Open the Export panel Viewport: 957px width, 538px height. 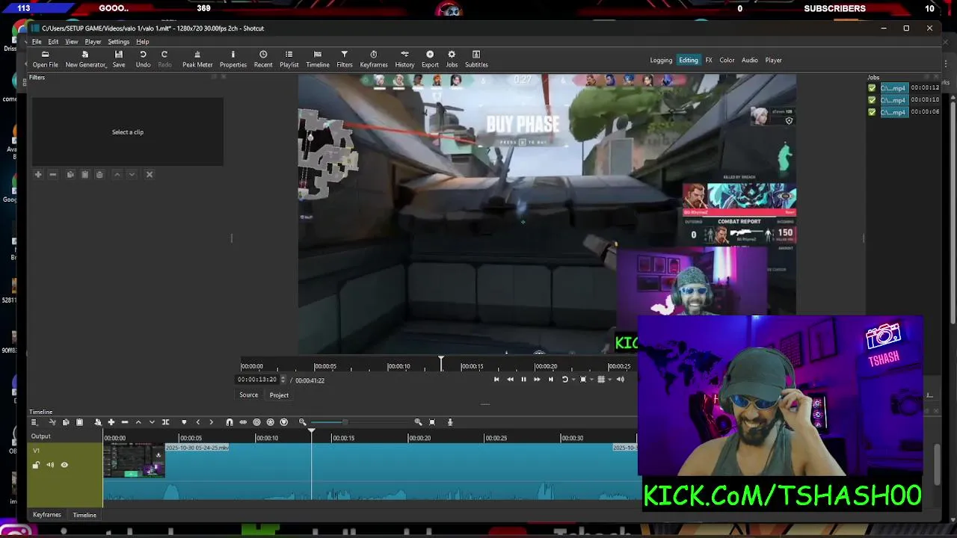(430, 59)
